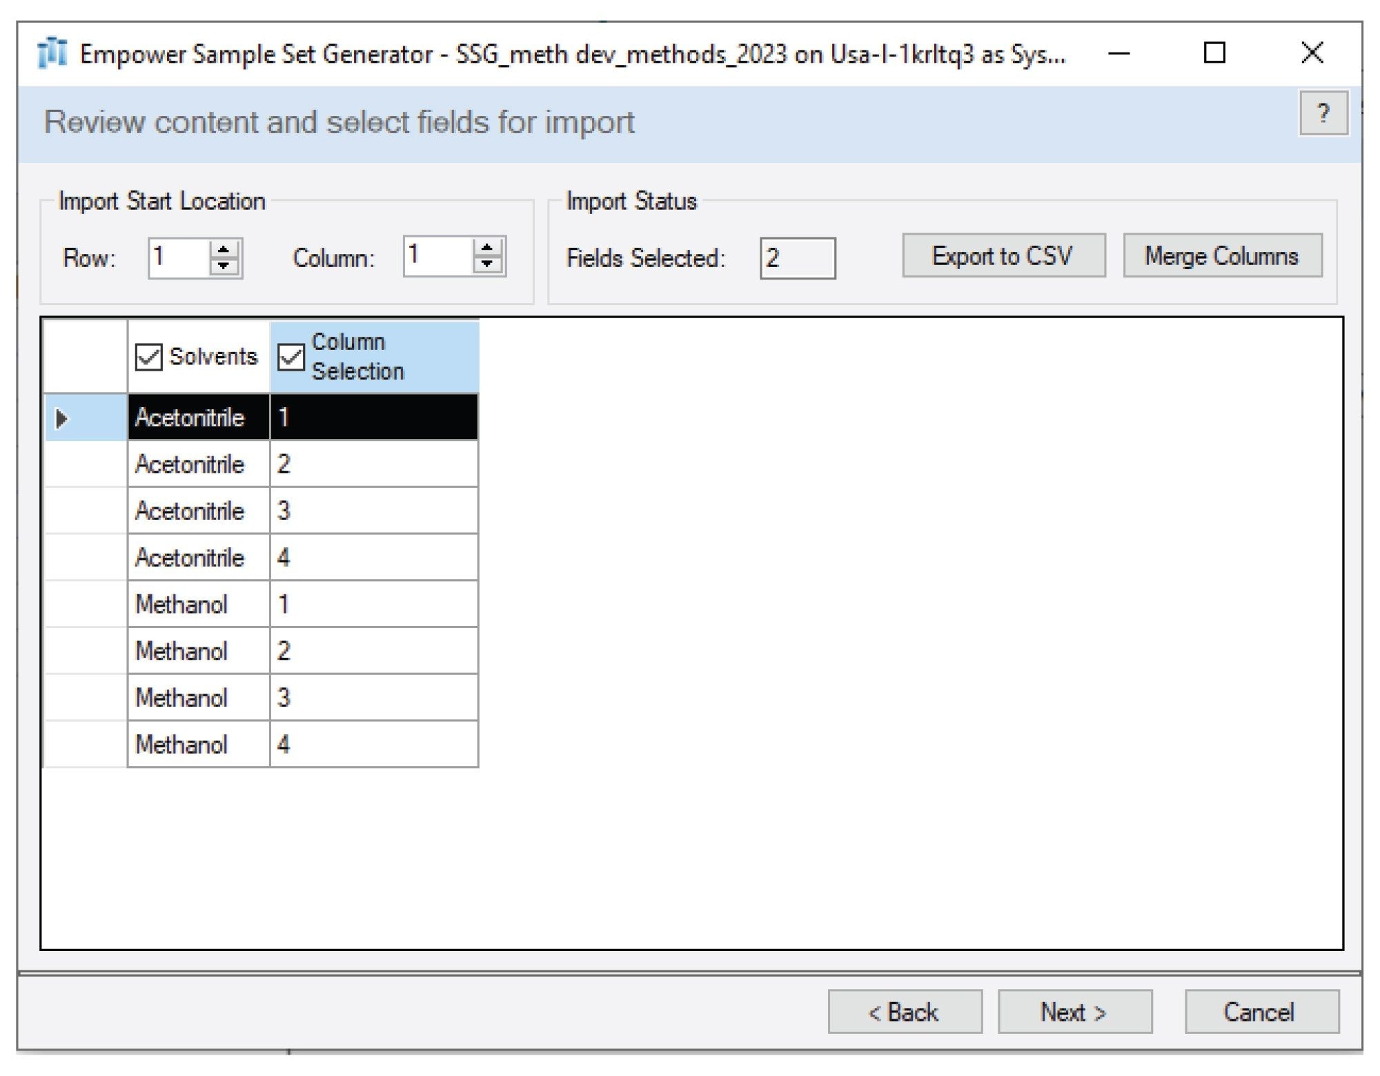Click inside the Row number field
The width and height of the screenshot is (1380, 1076).
[178, 257]
